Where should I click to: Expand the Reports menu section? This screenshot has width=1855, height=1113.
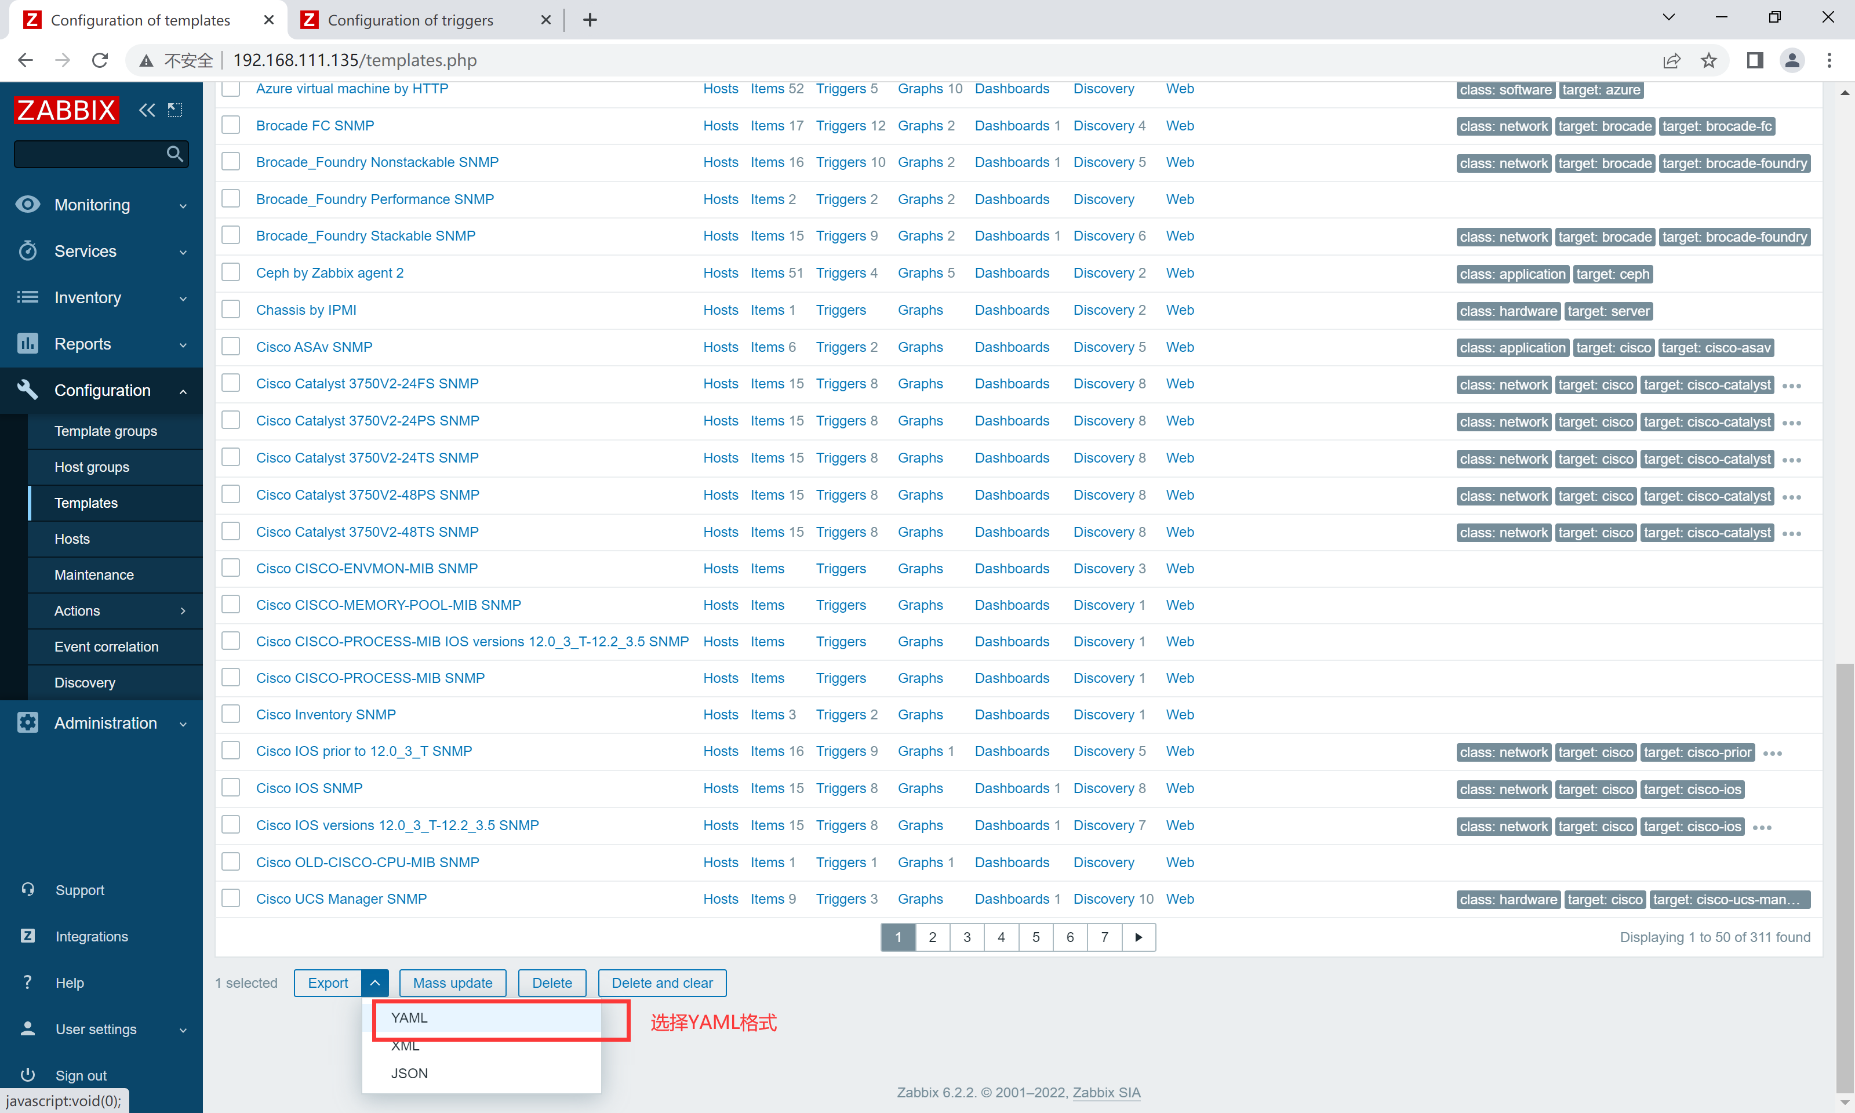click(183, 345)
